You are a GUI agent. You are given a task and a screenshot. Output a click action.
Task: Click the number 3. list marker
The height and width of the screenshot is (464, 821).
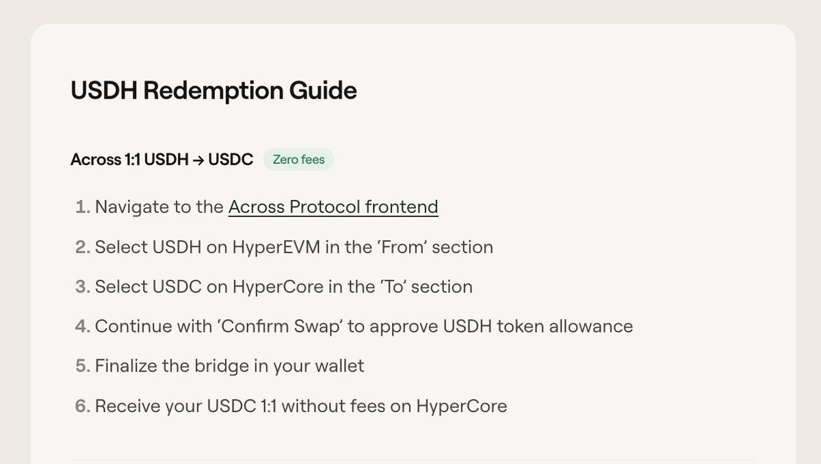coord(83,287)
